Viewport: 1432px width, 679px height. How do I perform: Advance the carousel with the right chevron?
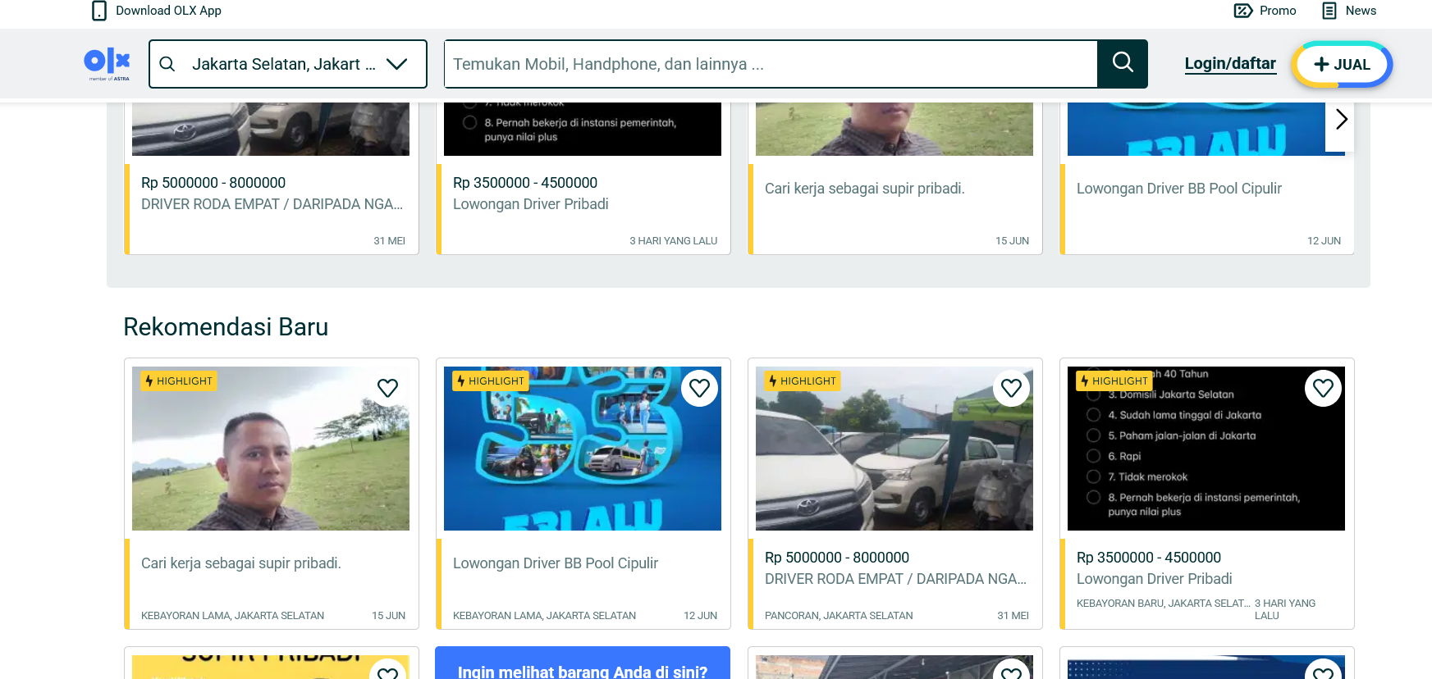click(1341, 120)
